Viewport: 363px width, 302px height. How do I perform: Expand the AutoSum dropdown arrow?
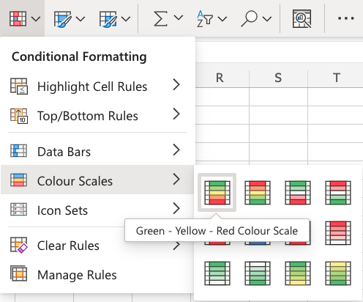(179, 18)
